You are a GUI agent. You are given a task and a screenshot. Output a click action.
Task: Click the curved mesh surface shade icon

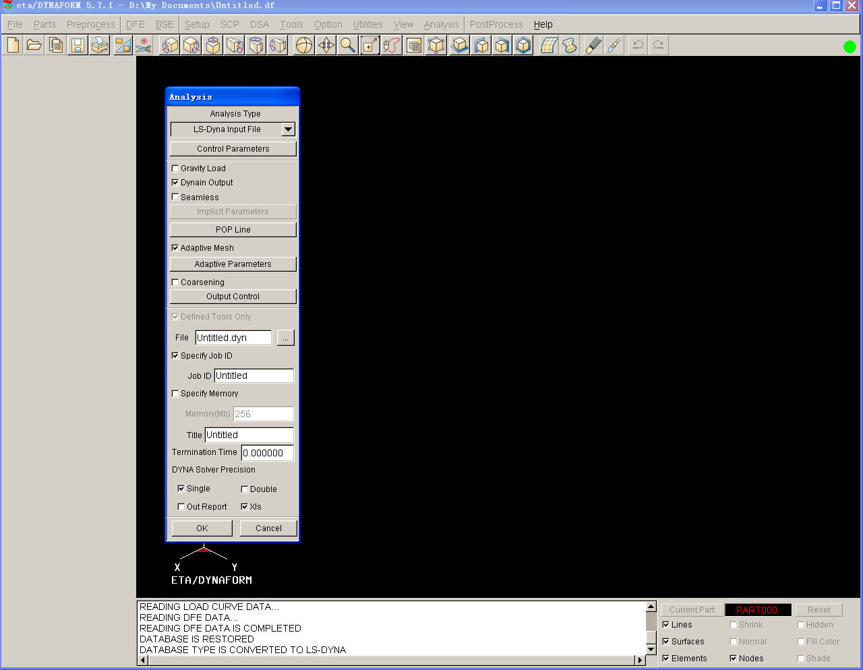pos(549,45)
